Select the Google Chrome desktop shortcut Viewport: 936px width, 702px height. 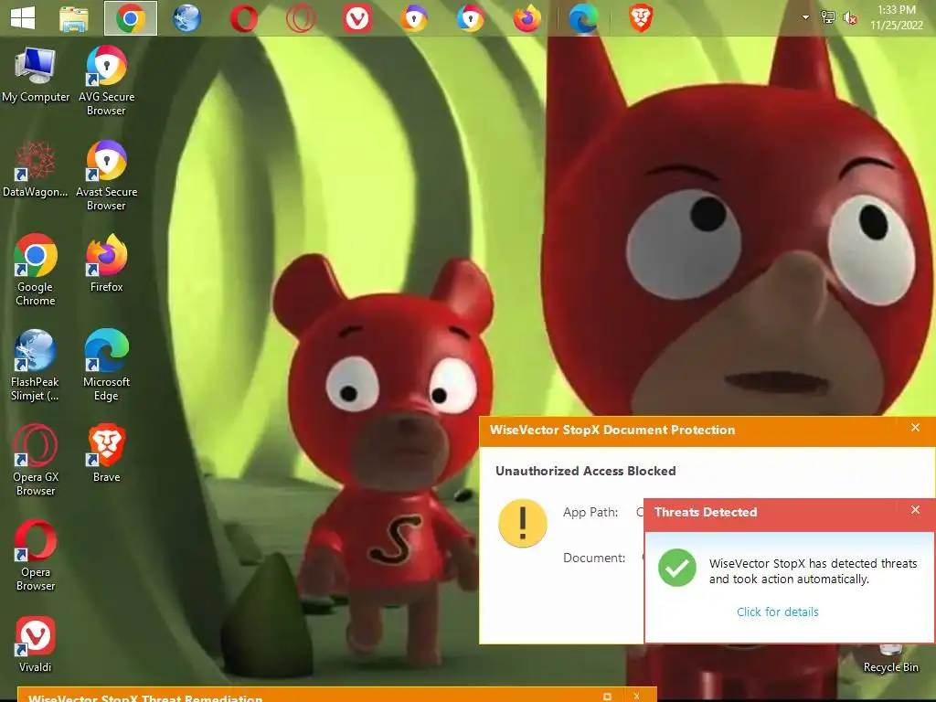36,270
